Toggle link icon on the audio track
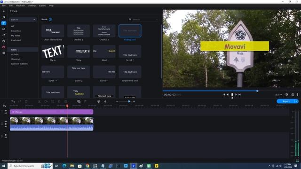This screenshot has width=301, height=169. click(6, 138)
